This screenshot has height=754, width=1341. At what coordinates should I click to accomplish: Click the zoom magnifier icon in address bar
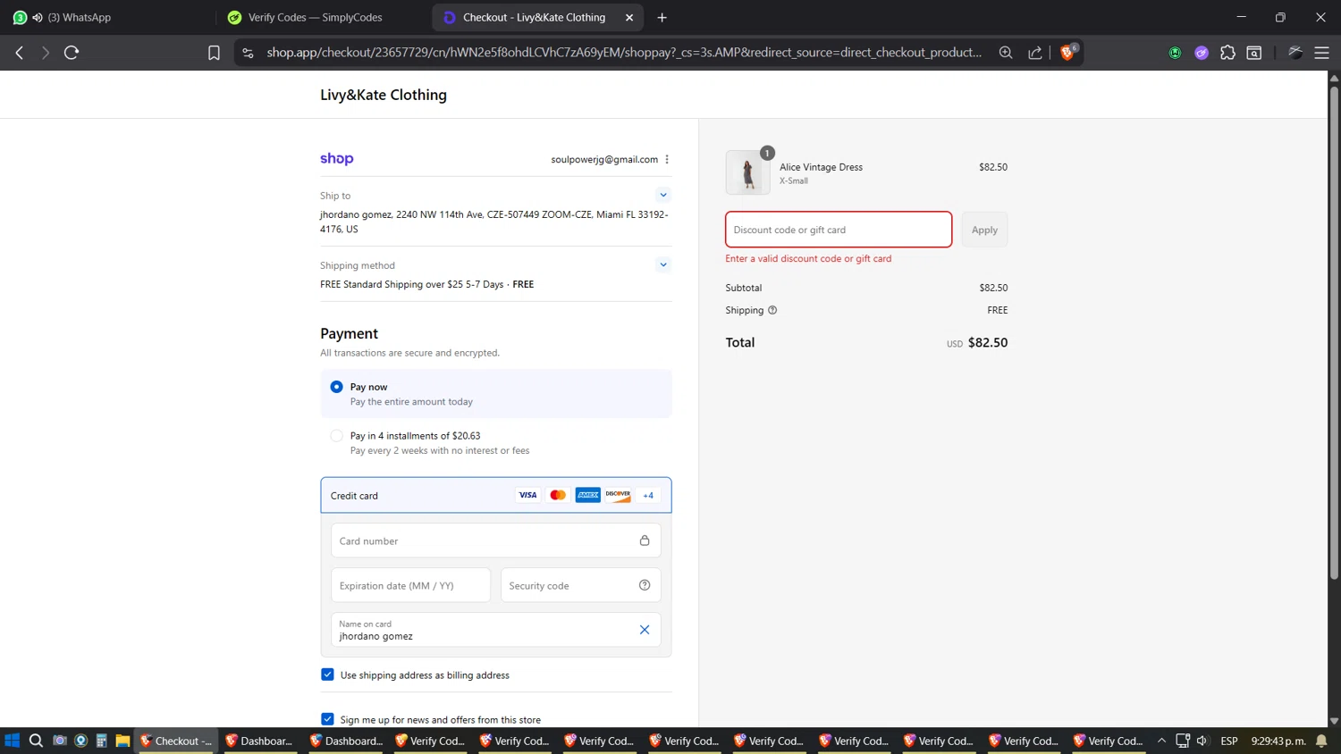click(x=1006, y=53)
